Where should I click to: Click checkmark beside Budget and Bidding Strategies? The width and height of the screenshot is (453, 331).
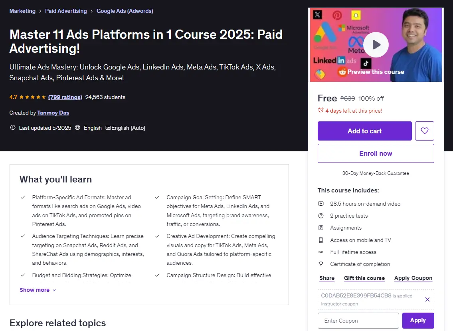tap(23, 275)
